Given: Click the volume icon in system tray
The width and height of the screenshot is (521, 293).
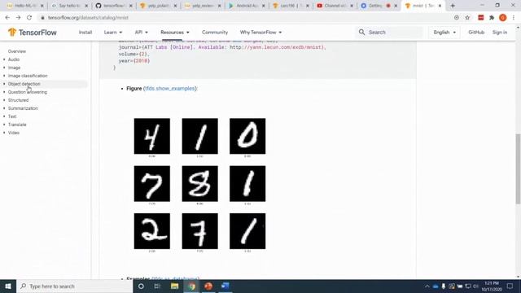Looking at the screenshot, I should coord(475,286).
